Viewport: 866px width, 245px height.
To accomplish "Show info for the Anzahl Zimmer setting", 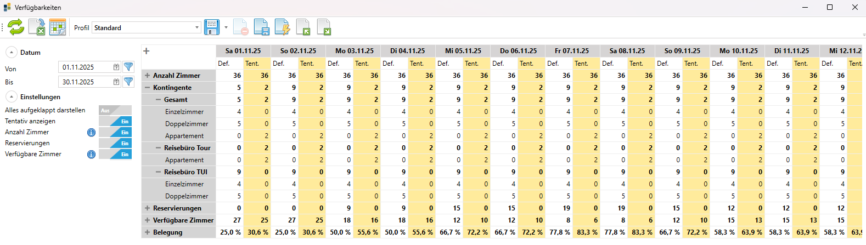I will (91, 132).
